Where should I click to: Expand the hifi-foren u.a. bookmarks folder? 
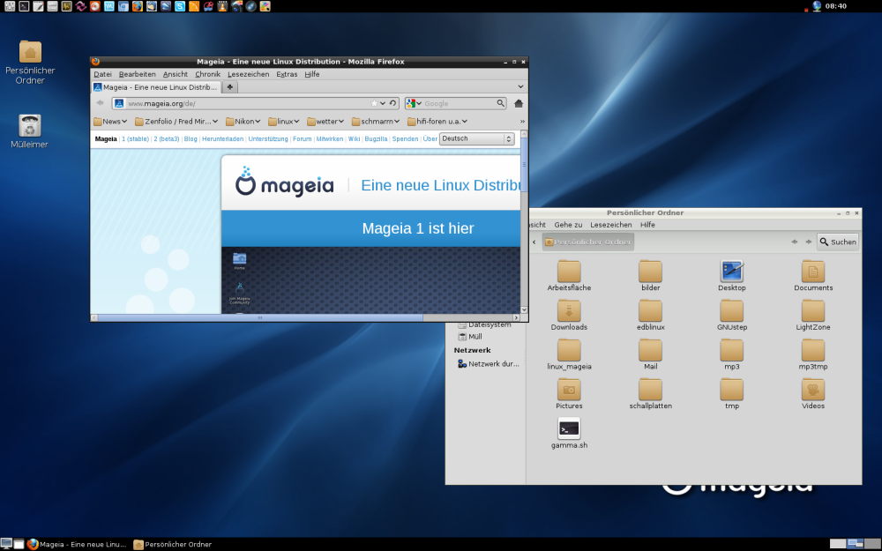pyautogui.click(x=437, y=122)
